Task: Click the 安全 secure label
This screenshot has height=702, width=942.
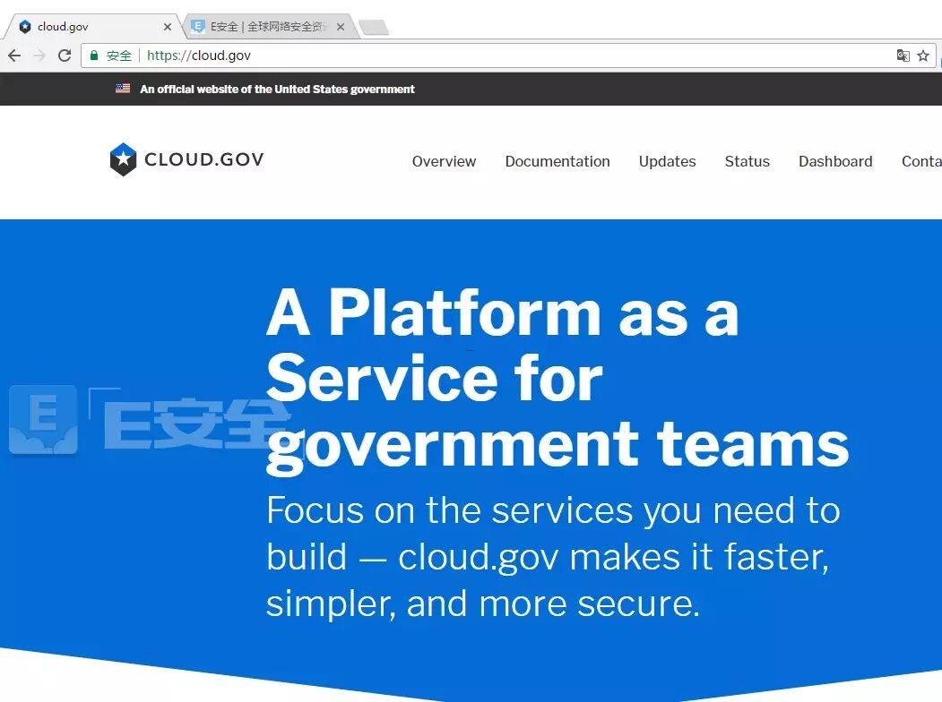Action: click(119, 56)
